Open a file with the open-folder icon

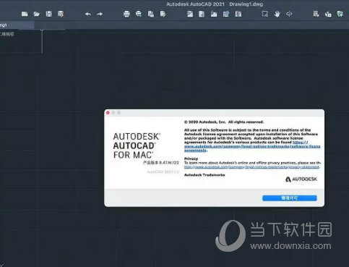point(37,14)
